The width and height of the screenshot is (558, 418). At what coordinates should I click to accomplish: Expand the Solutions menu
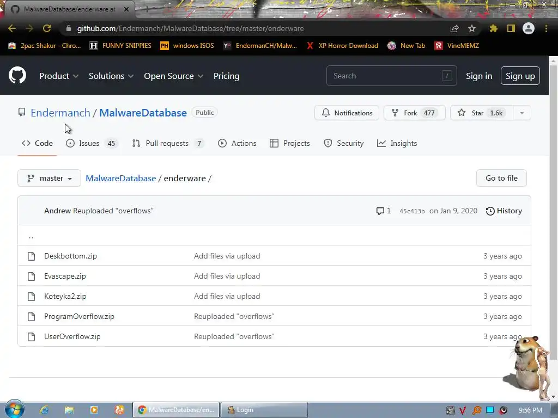[111, 76]
